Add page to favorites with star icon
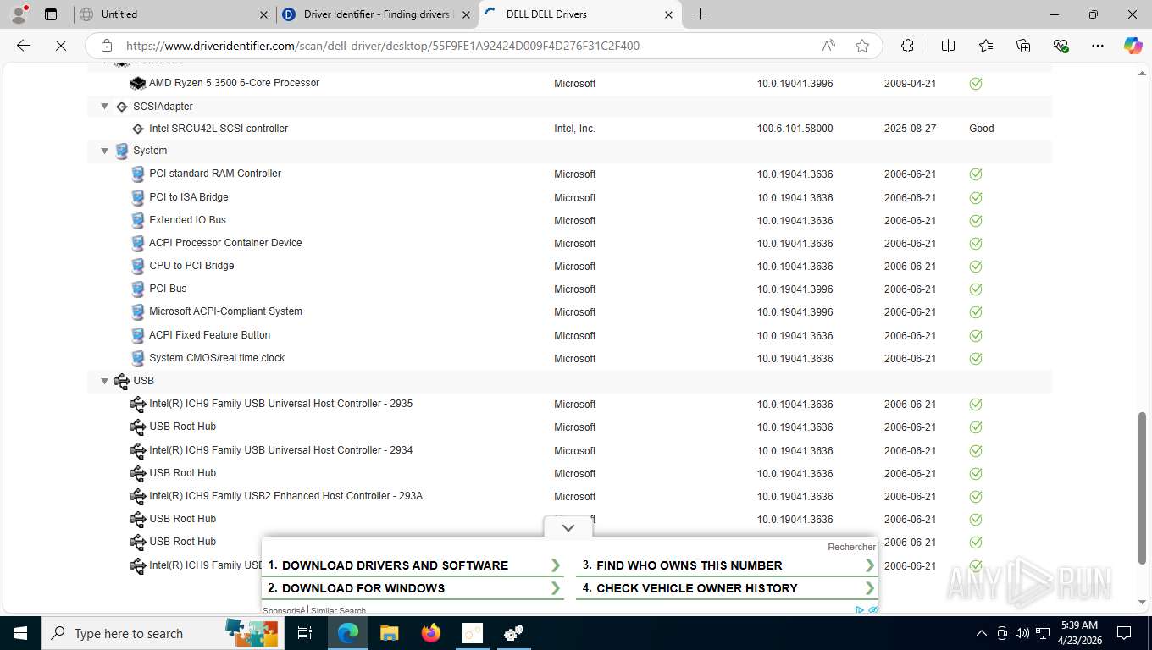The image size is (1152, 650). [x=862, y=46]
